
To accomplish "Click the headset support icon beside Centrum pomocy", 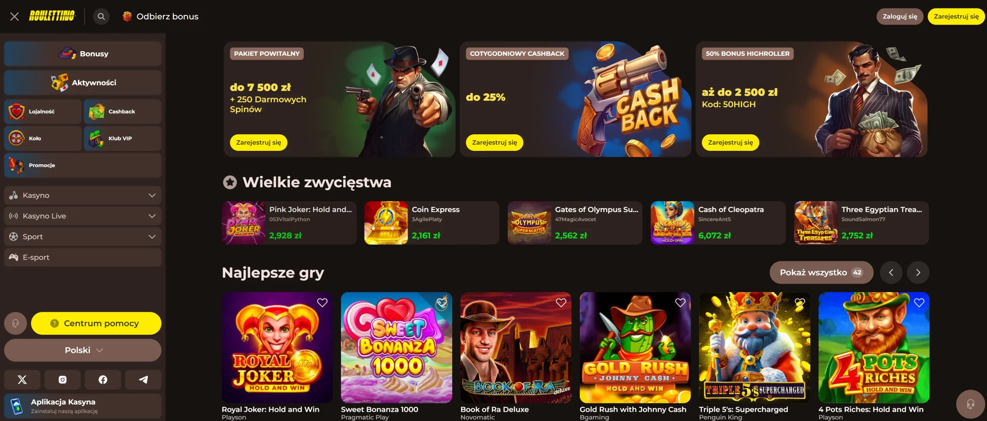I will click(15, 323).
